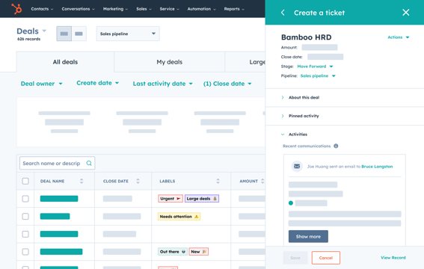
Task: Tick the select-all checkbox in the table header
Action: (x=25, y=182)
